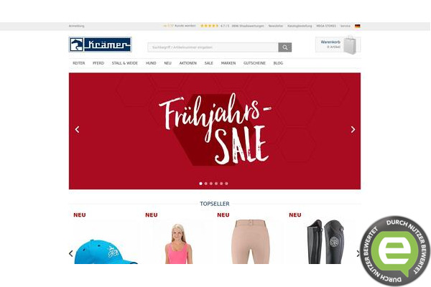Select the first carousel dot indicator

[x=200, y=184]
